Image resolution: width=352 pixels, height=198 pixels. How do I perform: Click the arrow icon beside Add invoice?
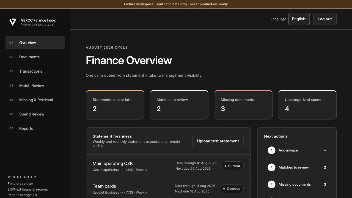324,150
